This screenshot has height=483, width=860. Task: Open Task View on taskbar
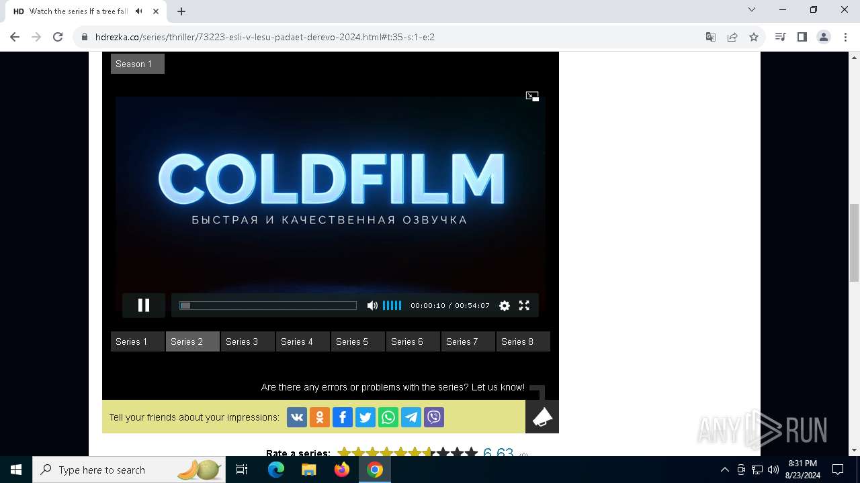click(242, 470)
